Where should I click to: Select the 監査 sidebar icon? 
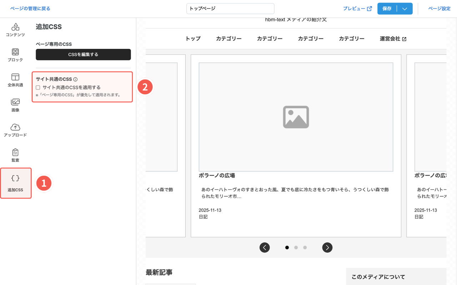click(15, 155)
